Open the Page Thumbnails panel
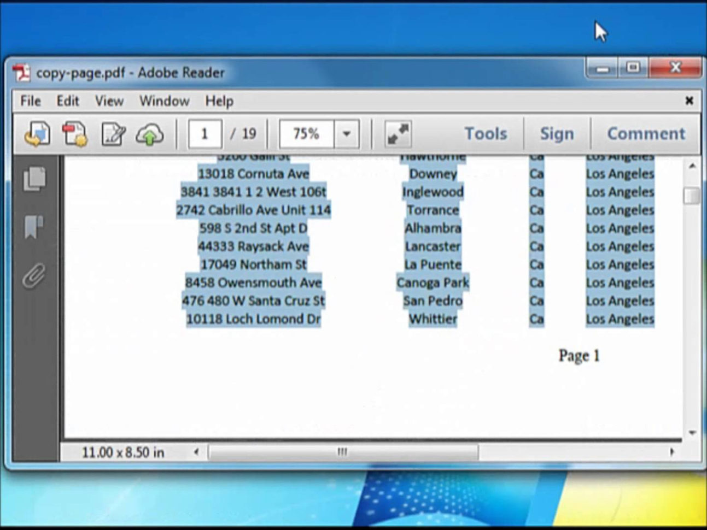 point(34,179)
